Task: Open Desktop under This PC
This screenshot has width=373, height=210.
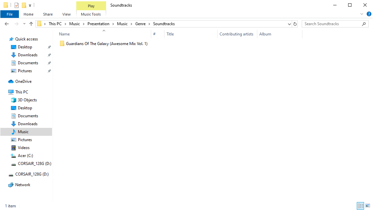Action: pyautogui.click(x=25, y=108)
